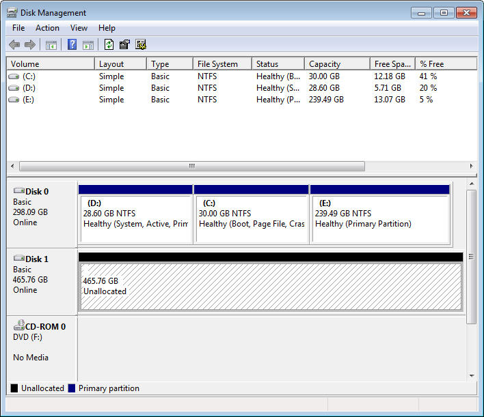Image resolution: width=484 pixels, height=417 pixels.
Task: Open the Properties toolbar icon
Action: click(x=124, y=44)
